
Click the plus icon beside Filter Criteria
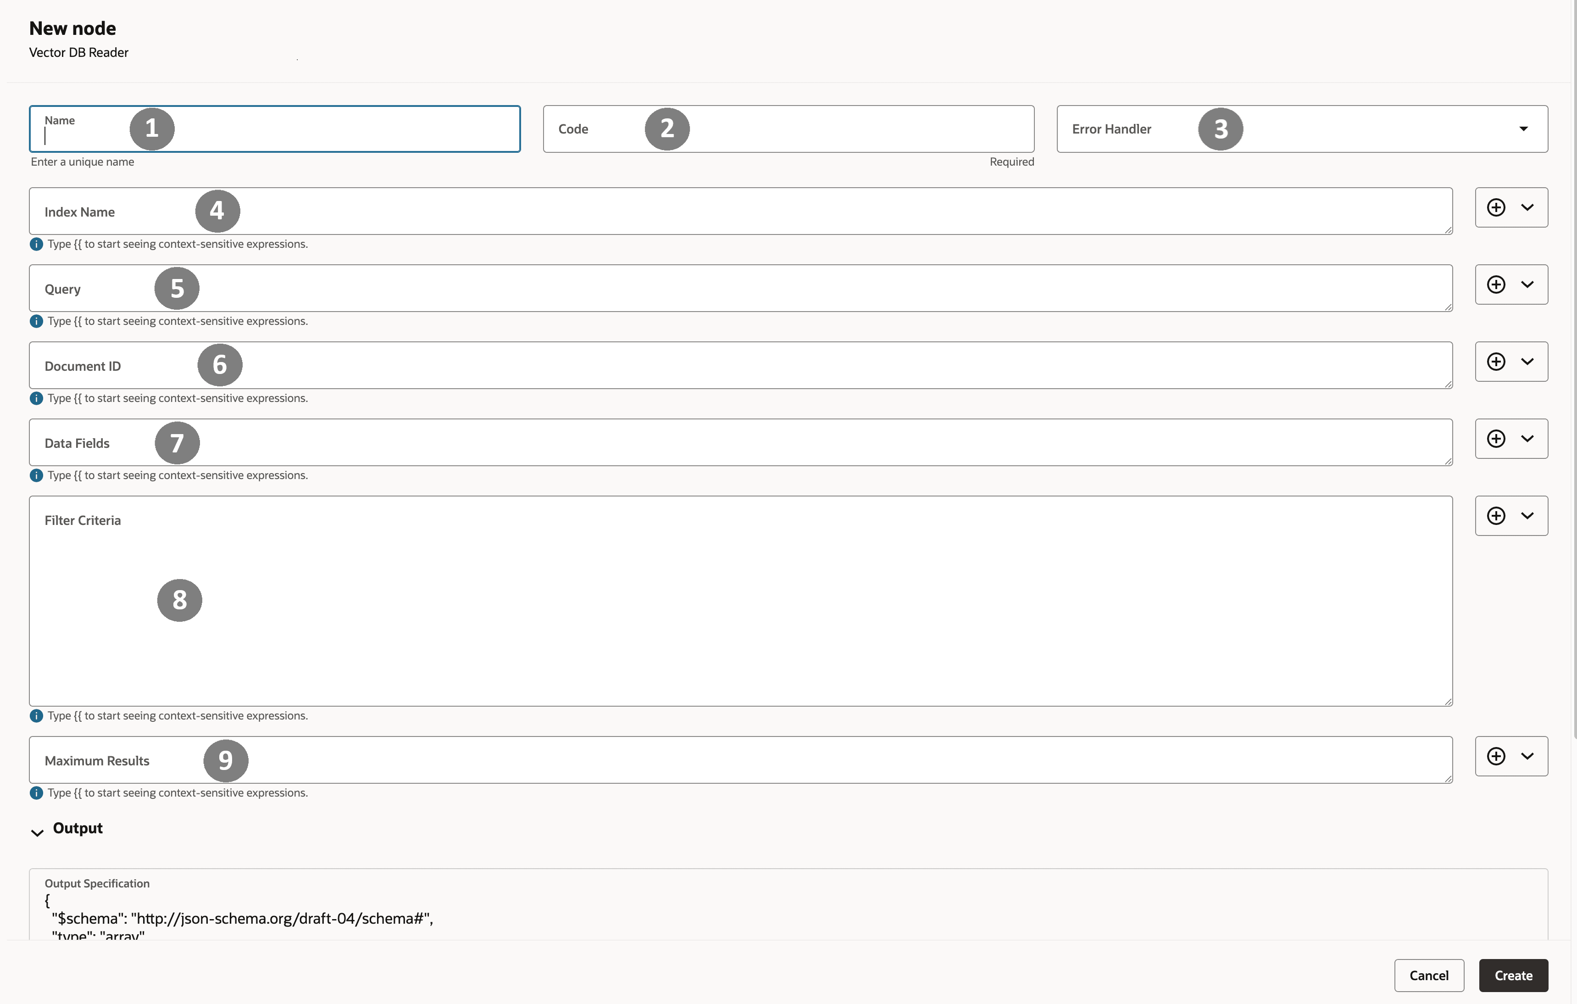click(1496, 516)
